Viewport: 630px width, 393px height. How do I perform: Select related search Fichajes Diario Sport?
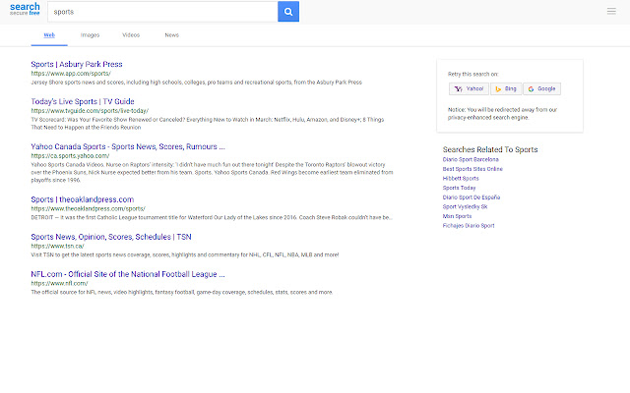(469, 226)
